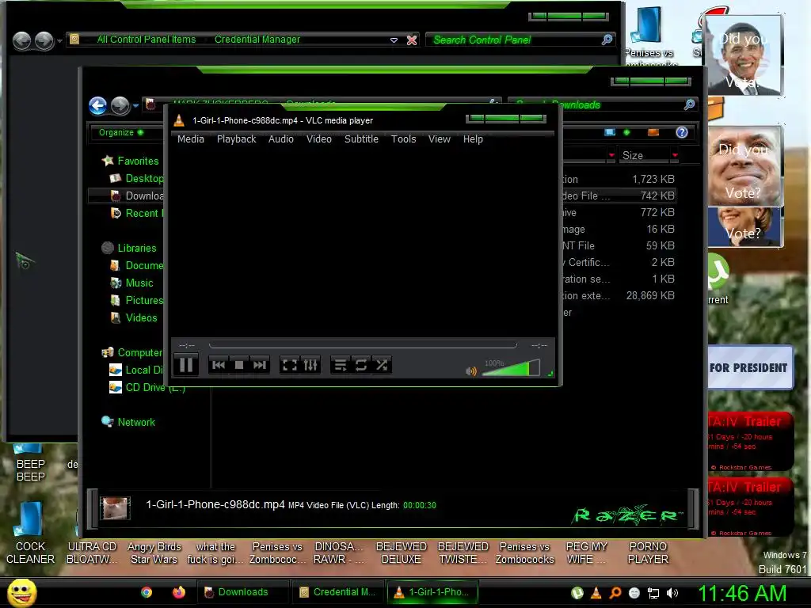811x608 pixels.
Task: Open the Help menu in VLC
Action: pos(473,139)
